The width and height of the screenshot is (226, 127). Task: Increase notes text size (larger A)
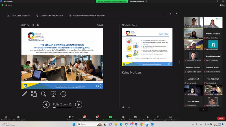click(123, 107)
